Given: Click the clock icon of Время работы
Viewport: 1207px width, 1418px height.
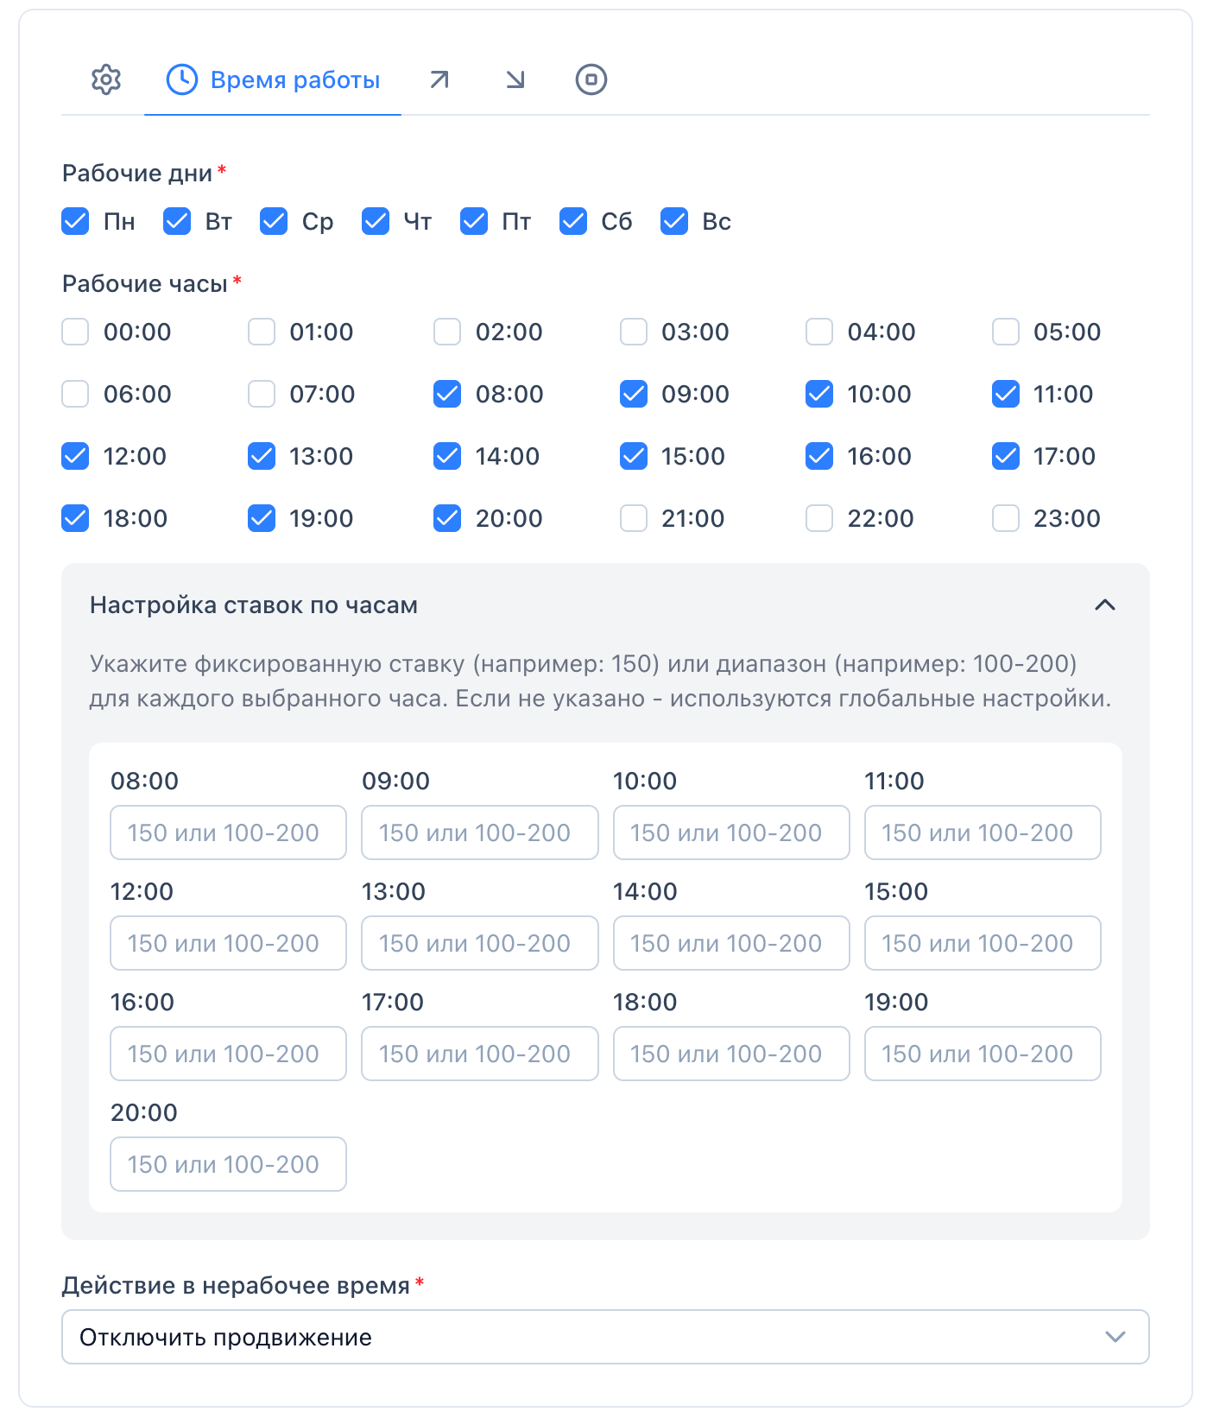Looking at the screenshot, I should click(x=182, y=79).
